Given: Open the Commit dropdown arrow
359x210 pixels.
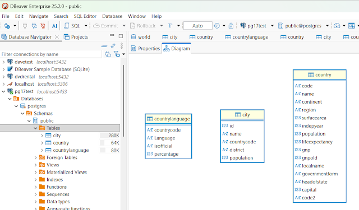Looking at the screenshot, I should click(x=124, y=26).
